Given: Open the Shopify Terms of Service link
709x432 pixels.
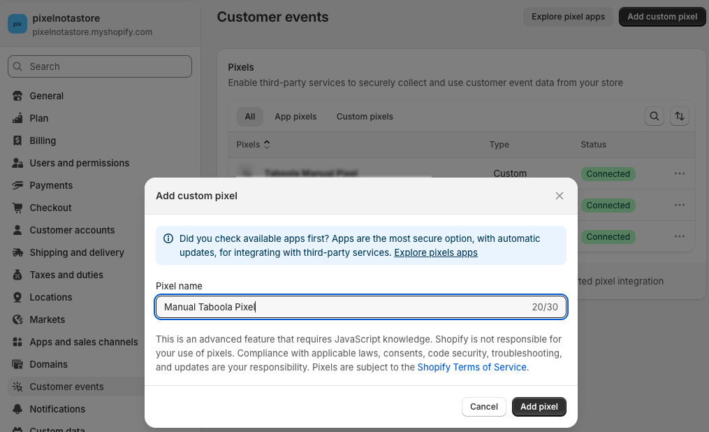Looking at the screenshot, I should click(x=472, y=367).
